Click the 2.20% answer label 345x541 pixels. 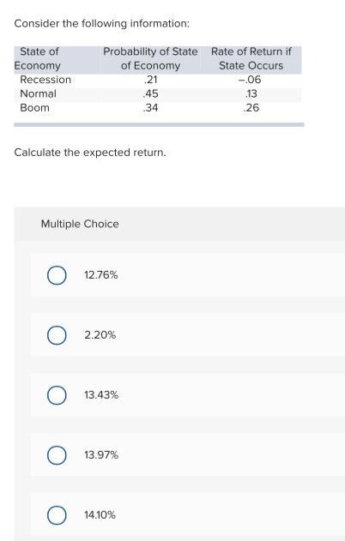point(100,335)
